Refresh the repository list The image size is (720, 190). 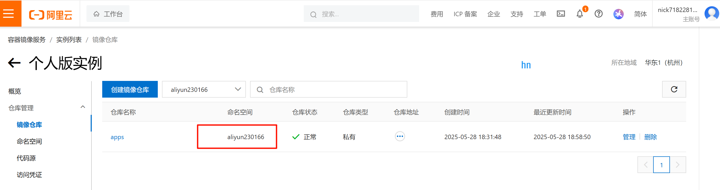point(674,89)
